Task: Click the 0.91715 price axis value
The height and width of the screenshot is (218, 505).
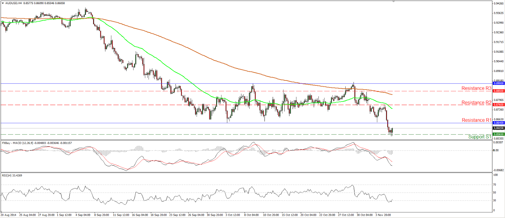Action: (x=498, y=42)
